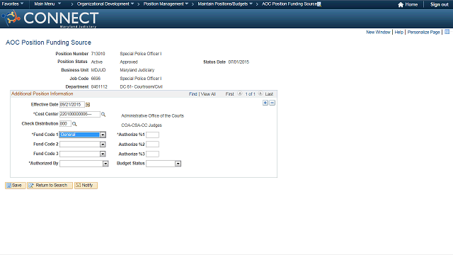The image size is (453, 255).
Task: Click the business unit value MDJUD
Action: [98, 70]
